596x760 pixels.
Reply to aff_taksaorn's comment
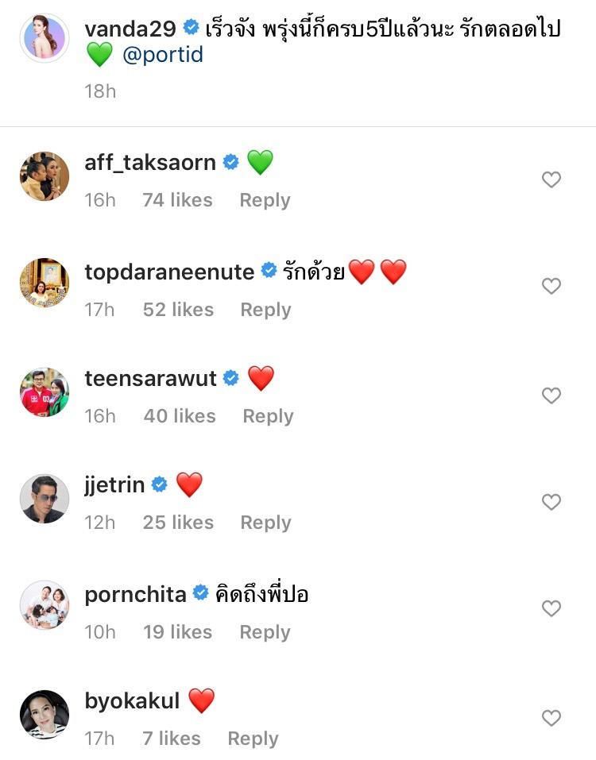pos(265,200)
